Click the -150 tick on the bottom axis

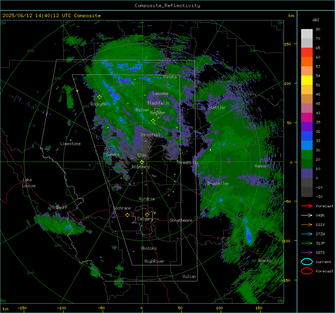[x=22, y=308]
